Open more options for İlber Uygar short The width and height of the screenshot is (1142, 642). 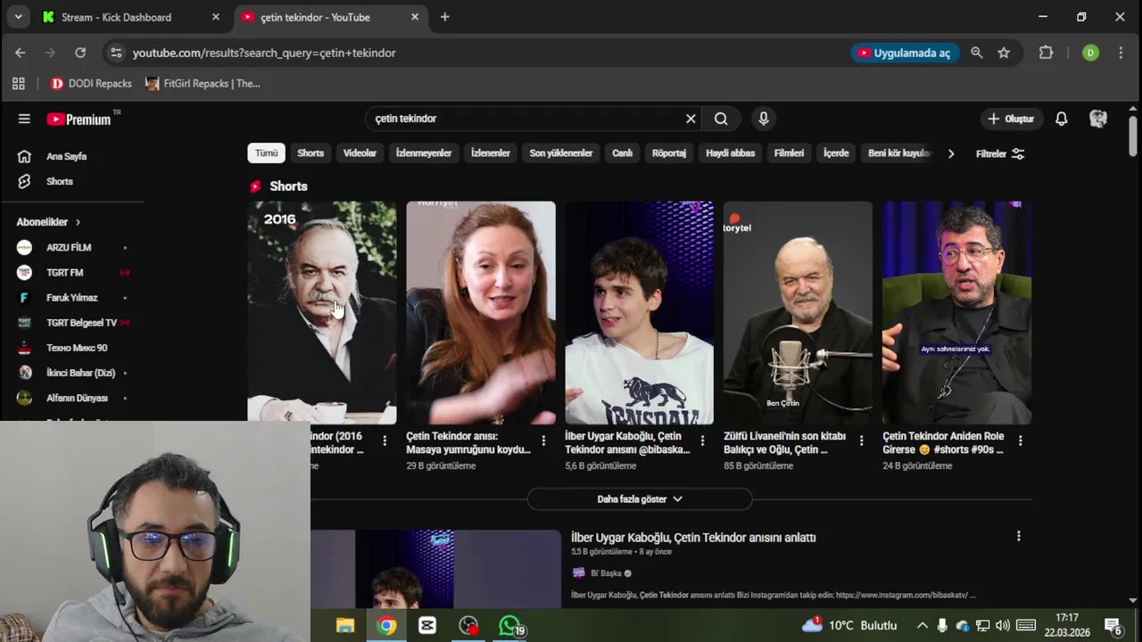click(x=702, y=440)
